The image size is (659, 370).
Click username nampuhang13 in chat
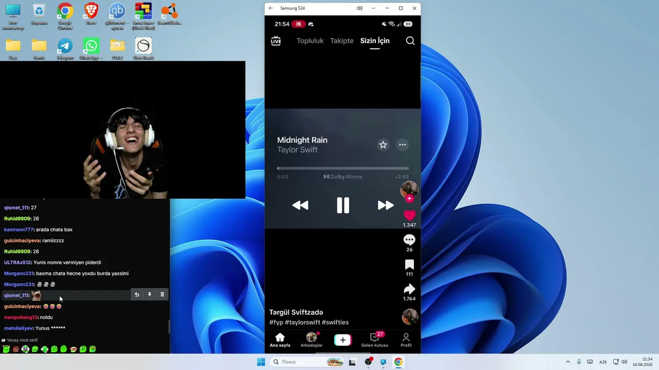pos(21,318)
